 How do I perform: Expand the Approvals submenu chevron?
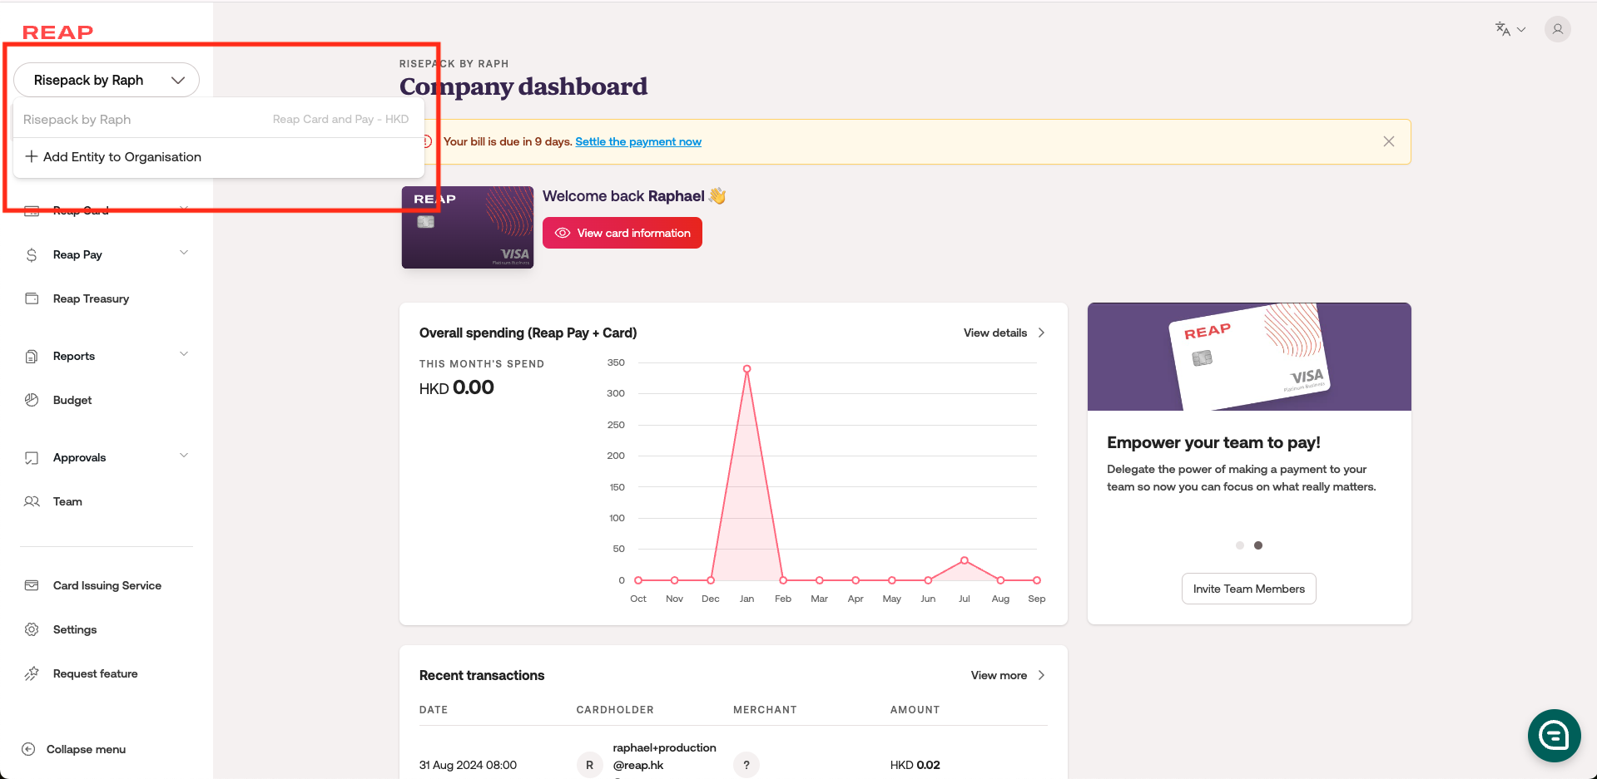[184, 456]
